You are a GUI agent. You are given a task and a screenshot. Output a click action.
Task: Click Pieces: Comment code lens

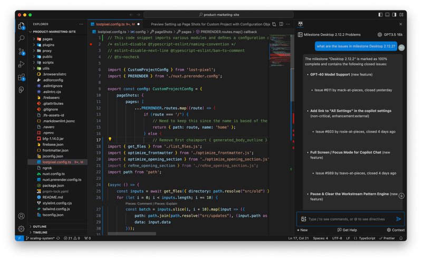[x=139, y=204]
